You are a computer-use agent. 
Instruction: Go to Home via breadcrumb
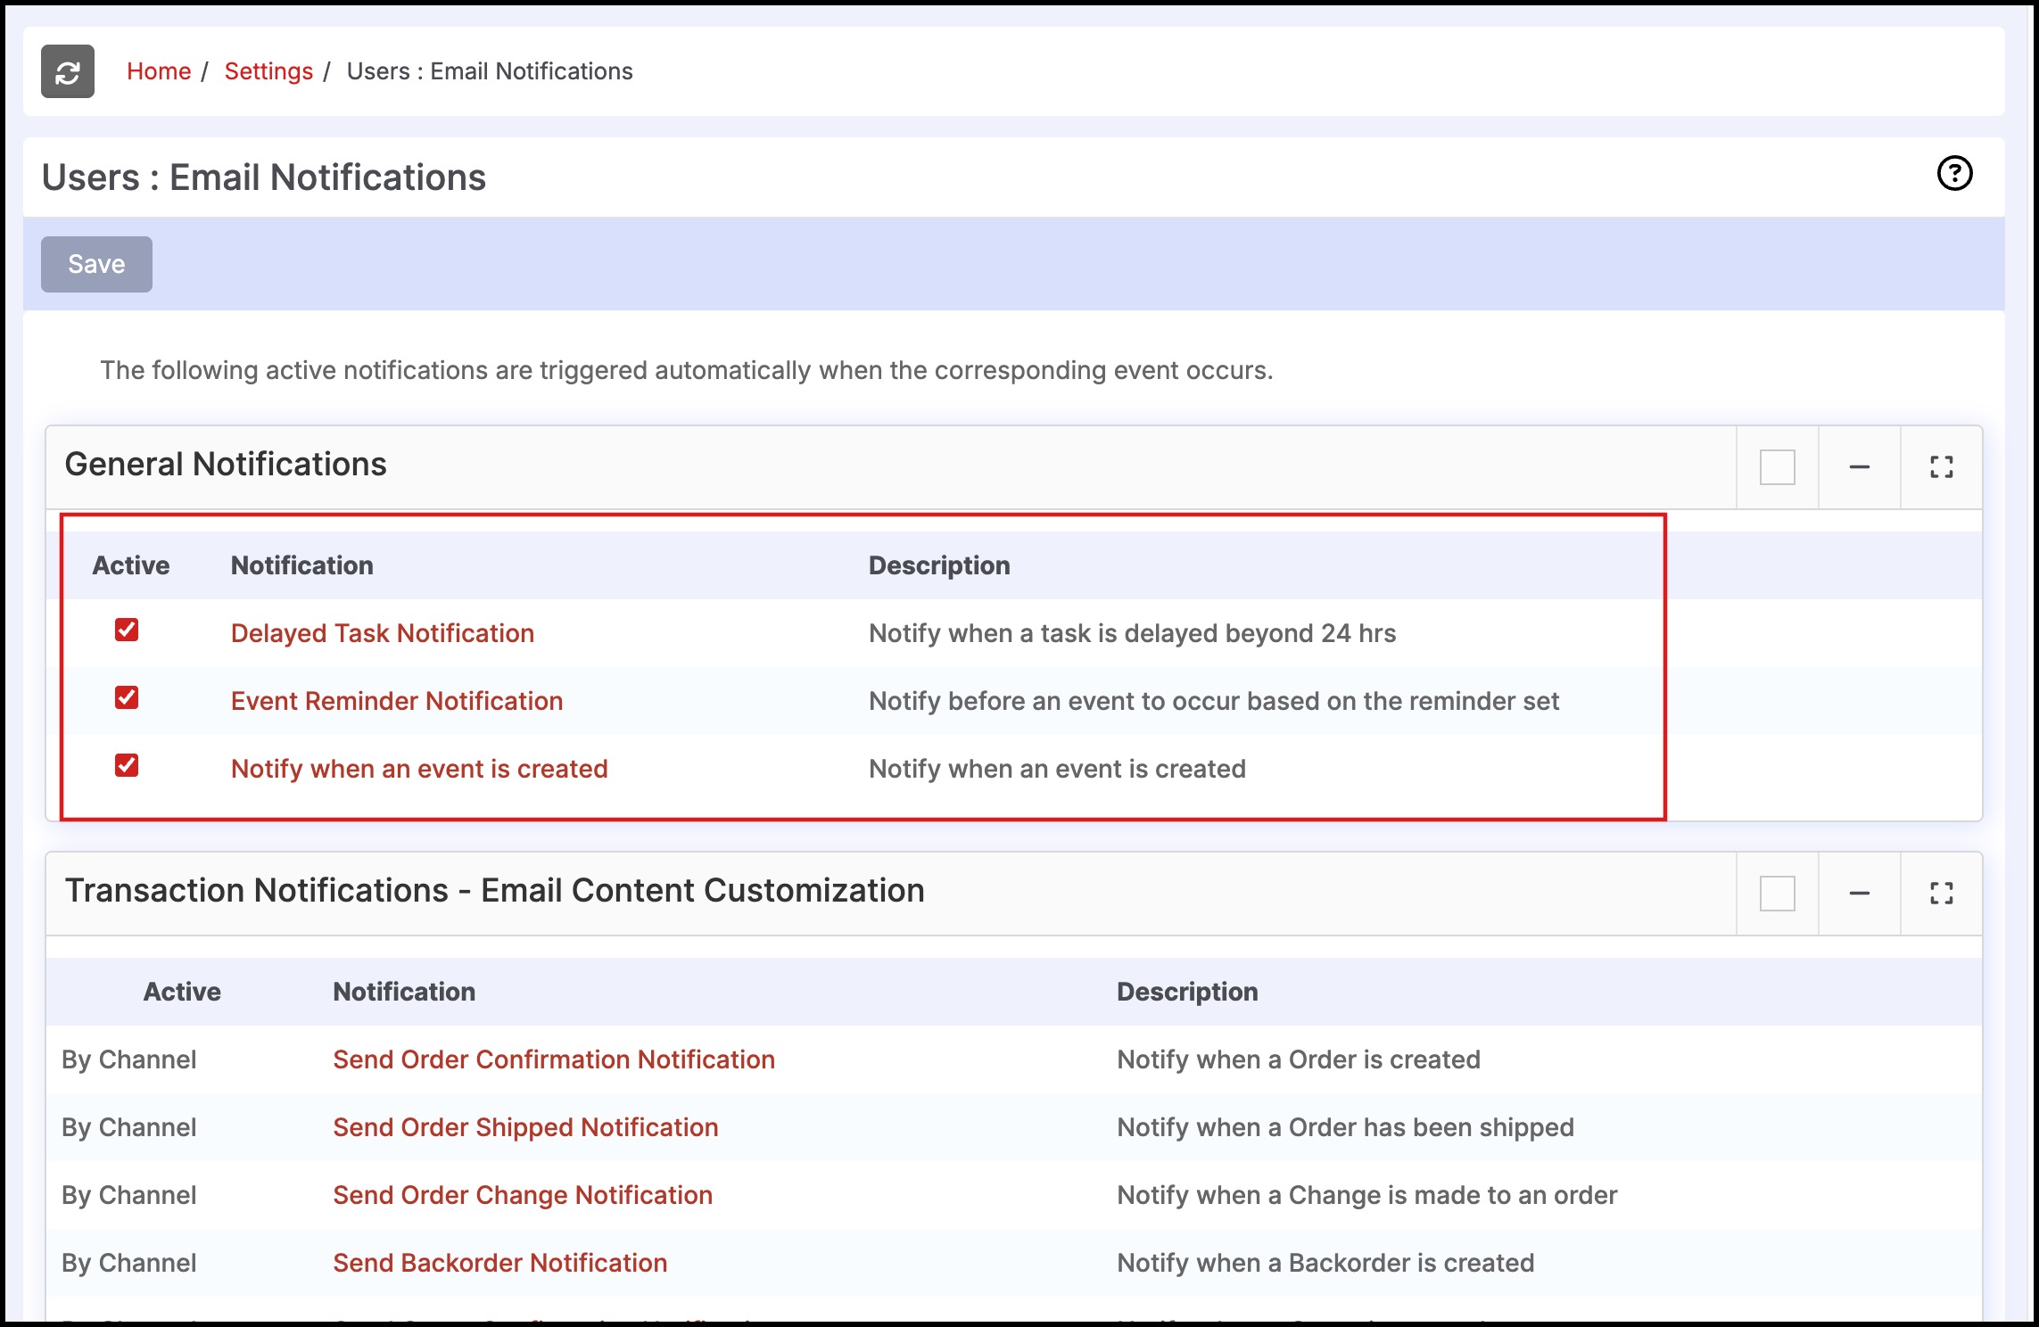159,71
